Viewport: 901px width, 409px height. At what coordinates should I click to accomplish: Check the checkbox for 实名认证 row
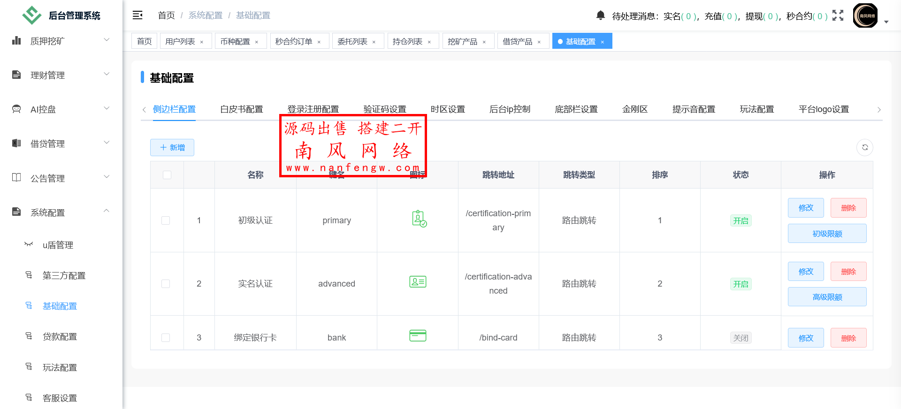[166, 284]
